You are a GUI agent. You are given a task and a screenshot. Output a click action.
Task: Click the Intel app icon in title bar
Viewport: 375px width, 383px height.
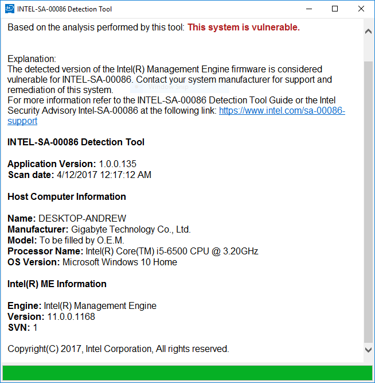pyautogui.click(x=10, y=9)
